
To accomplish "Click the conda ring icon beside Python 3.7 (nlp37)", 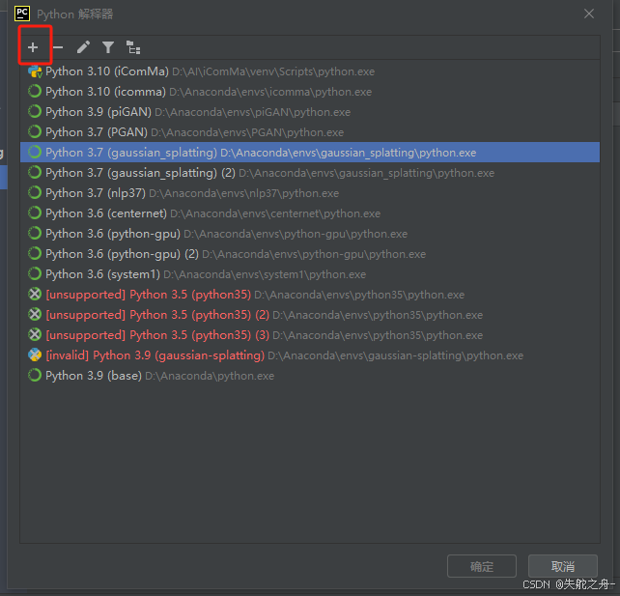I will pyautogui.click(x=35, y=192).
